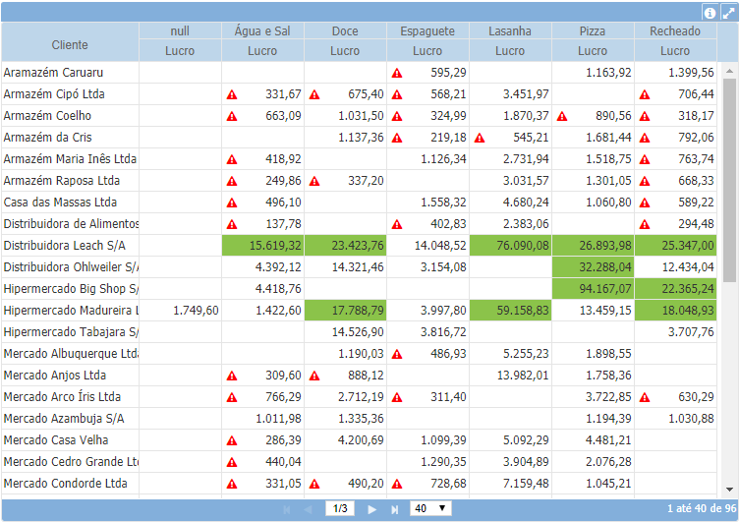The height and width of the screenshot is (522, 740).
Task: Click vertical scrollbar up arrow
Action: click(x=729, y=71)
